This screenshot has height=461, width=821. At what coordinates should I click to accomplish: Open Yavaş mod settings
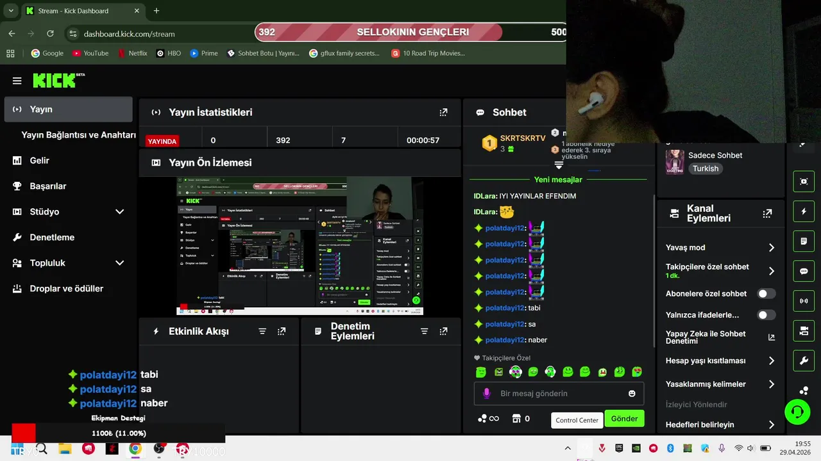tap(721, 248)
